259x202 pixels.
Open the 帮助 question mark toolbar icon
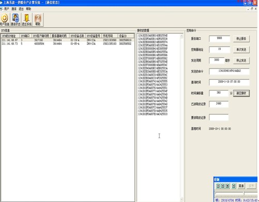click(x=38, y=20)
